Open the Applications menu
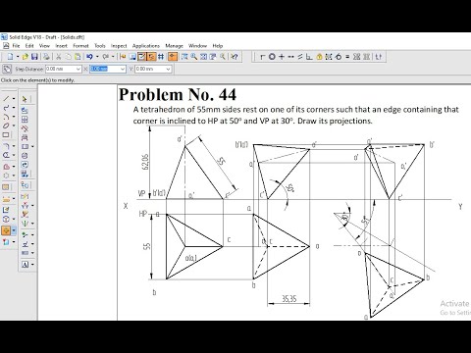This screenshot has height=353, width=471. pyautogui.click(x=146, y=46)
